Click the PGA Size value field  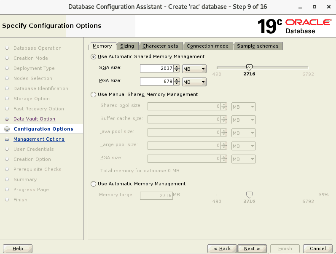[157, 82]
